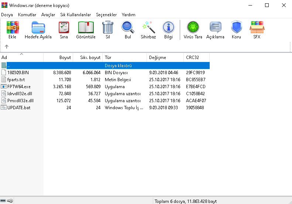Select file name UPDATE.bat
Screen dimensions: 292x204
(x=19, y=108)
